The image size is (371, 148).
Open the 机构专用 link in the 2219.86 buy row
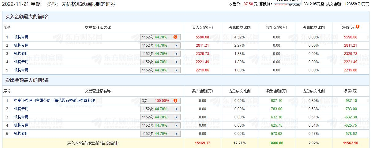pos(21,70)
